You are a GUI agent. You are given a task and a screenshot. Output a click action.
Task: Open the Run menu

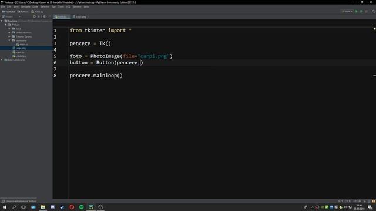click(x=53, y=6)
